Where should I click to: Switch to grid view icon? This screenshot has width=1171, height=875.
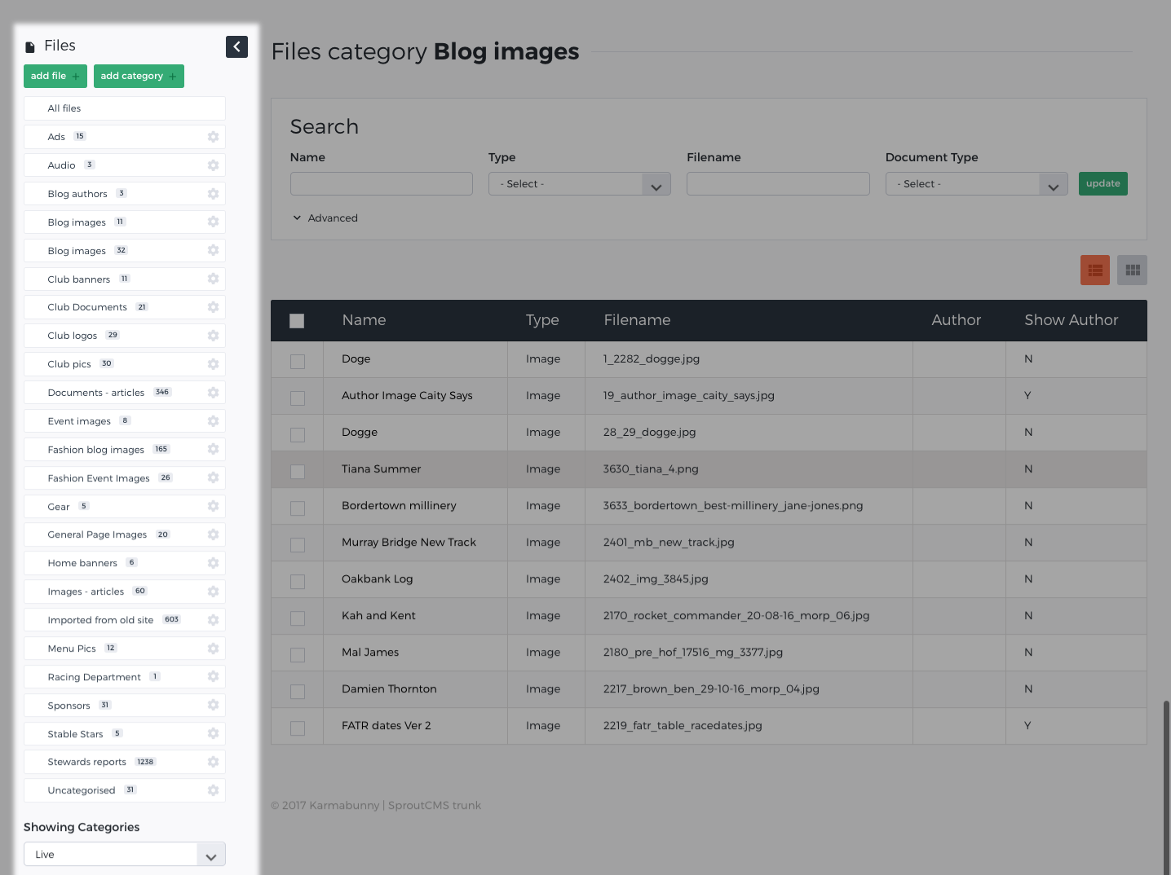point(1133,270)
